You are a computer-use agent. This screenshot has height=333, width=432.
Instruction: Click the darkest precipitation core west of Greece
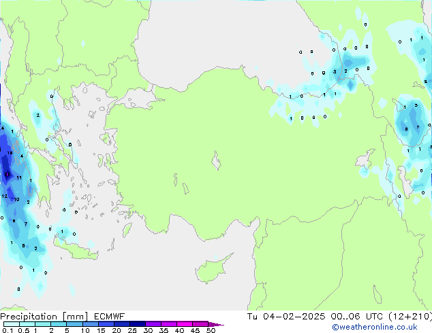pos(6,175)
